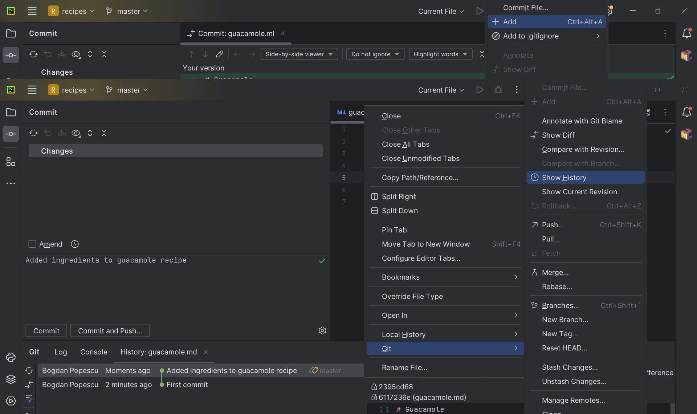Open the Do not ignore dropdown
Image resolution: width=697 pixels, height=414 pixels.
(x=375, y=54)
